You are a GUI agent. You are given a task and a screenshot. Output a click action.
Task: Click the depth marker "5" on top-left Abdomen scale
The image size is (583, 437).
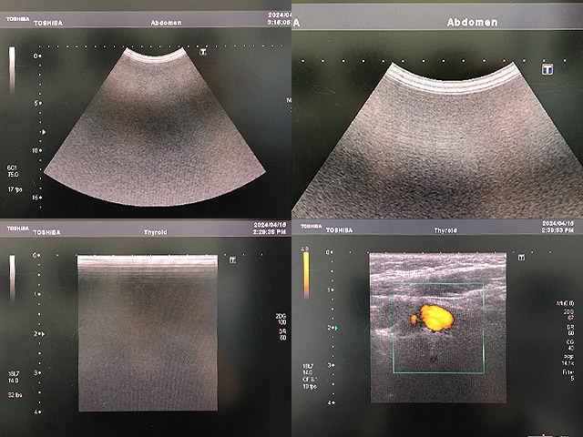pyautogui.click(x=37, y=103)
